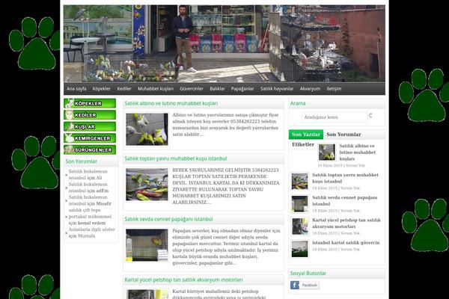This screenshot has height=299, width=449.
Task: Click the pet shop header banner image
Action: 224,43
